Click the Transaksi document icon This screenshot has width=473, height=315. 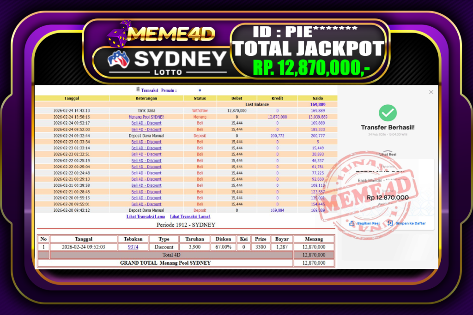point(138,90)
